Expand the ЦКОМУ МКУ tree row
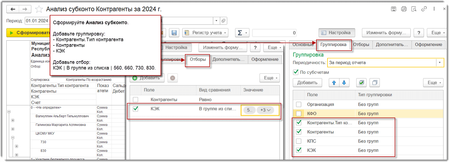This screenshot has height=162, width=449. [13, 138]
